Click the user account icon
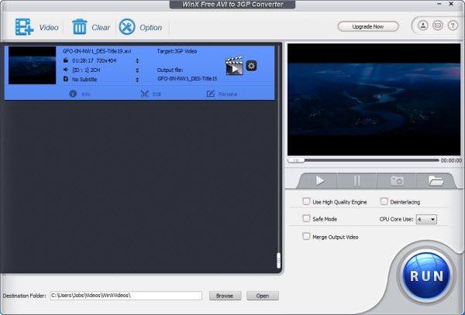Image resolution: width=465 pixels, height=315 pixels. click(x=422, y=26)
